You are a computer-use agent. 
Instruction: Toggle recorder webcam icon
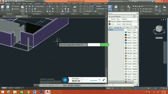tap(99, 80)
